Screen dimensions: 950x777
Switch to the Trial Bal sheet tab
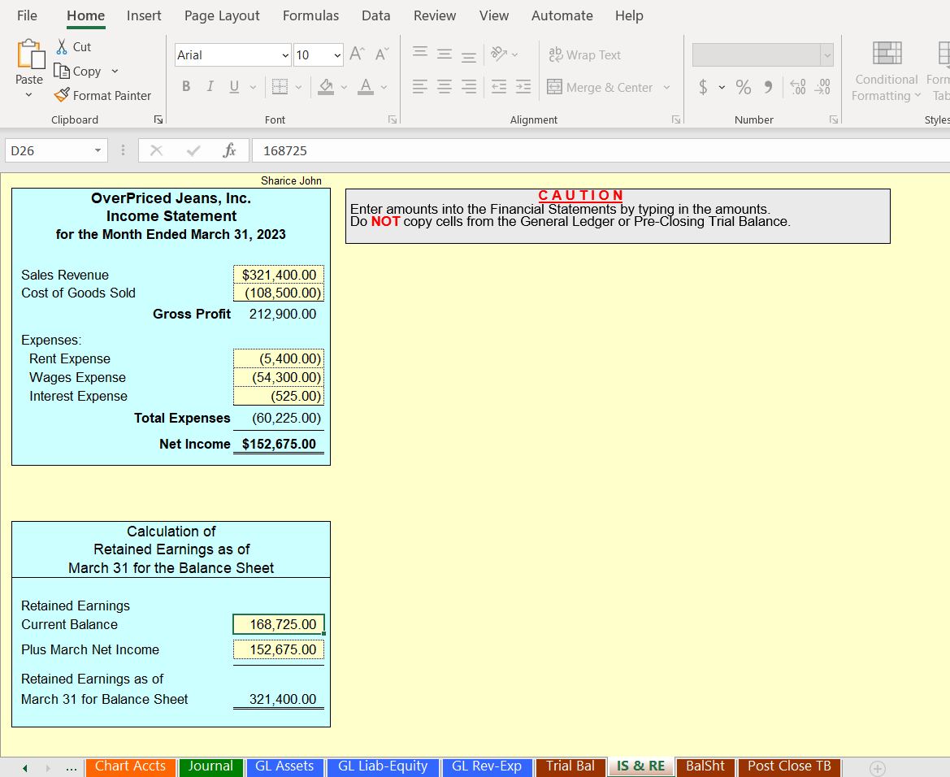point(570,766)
